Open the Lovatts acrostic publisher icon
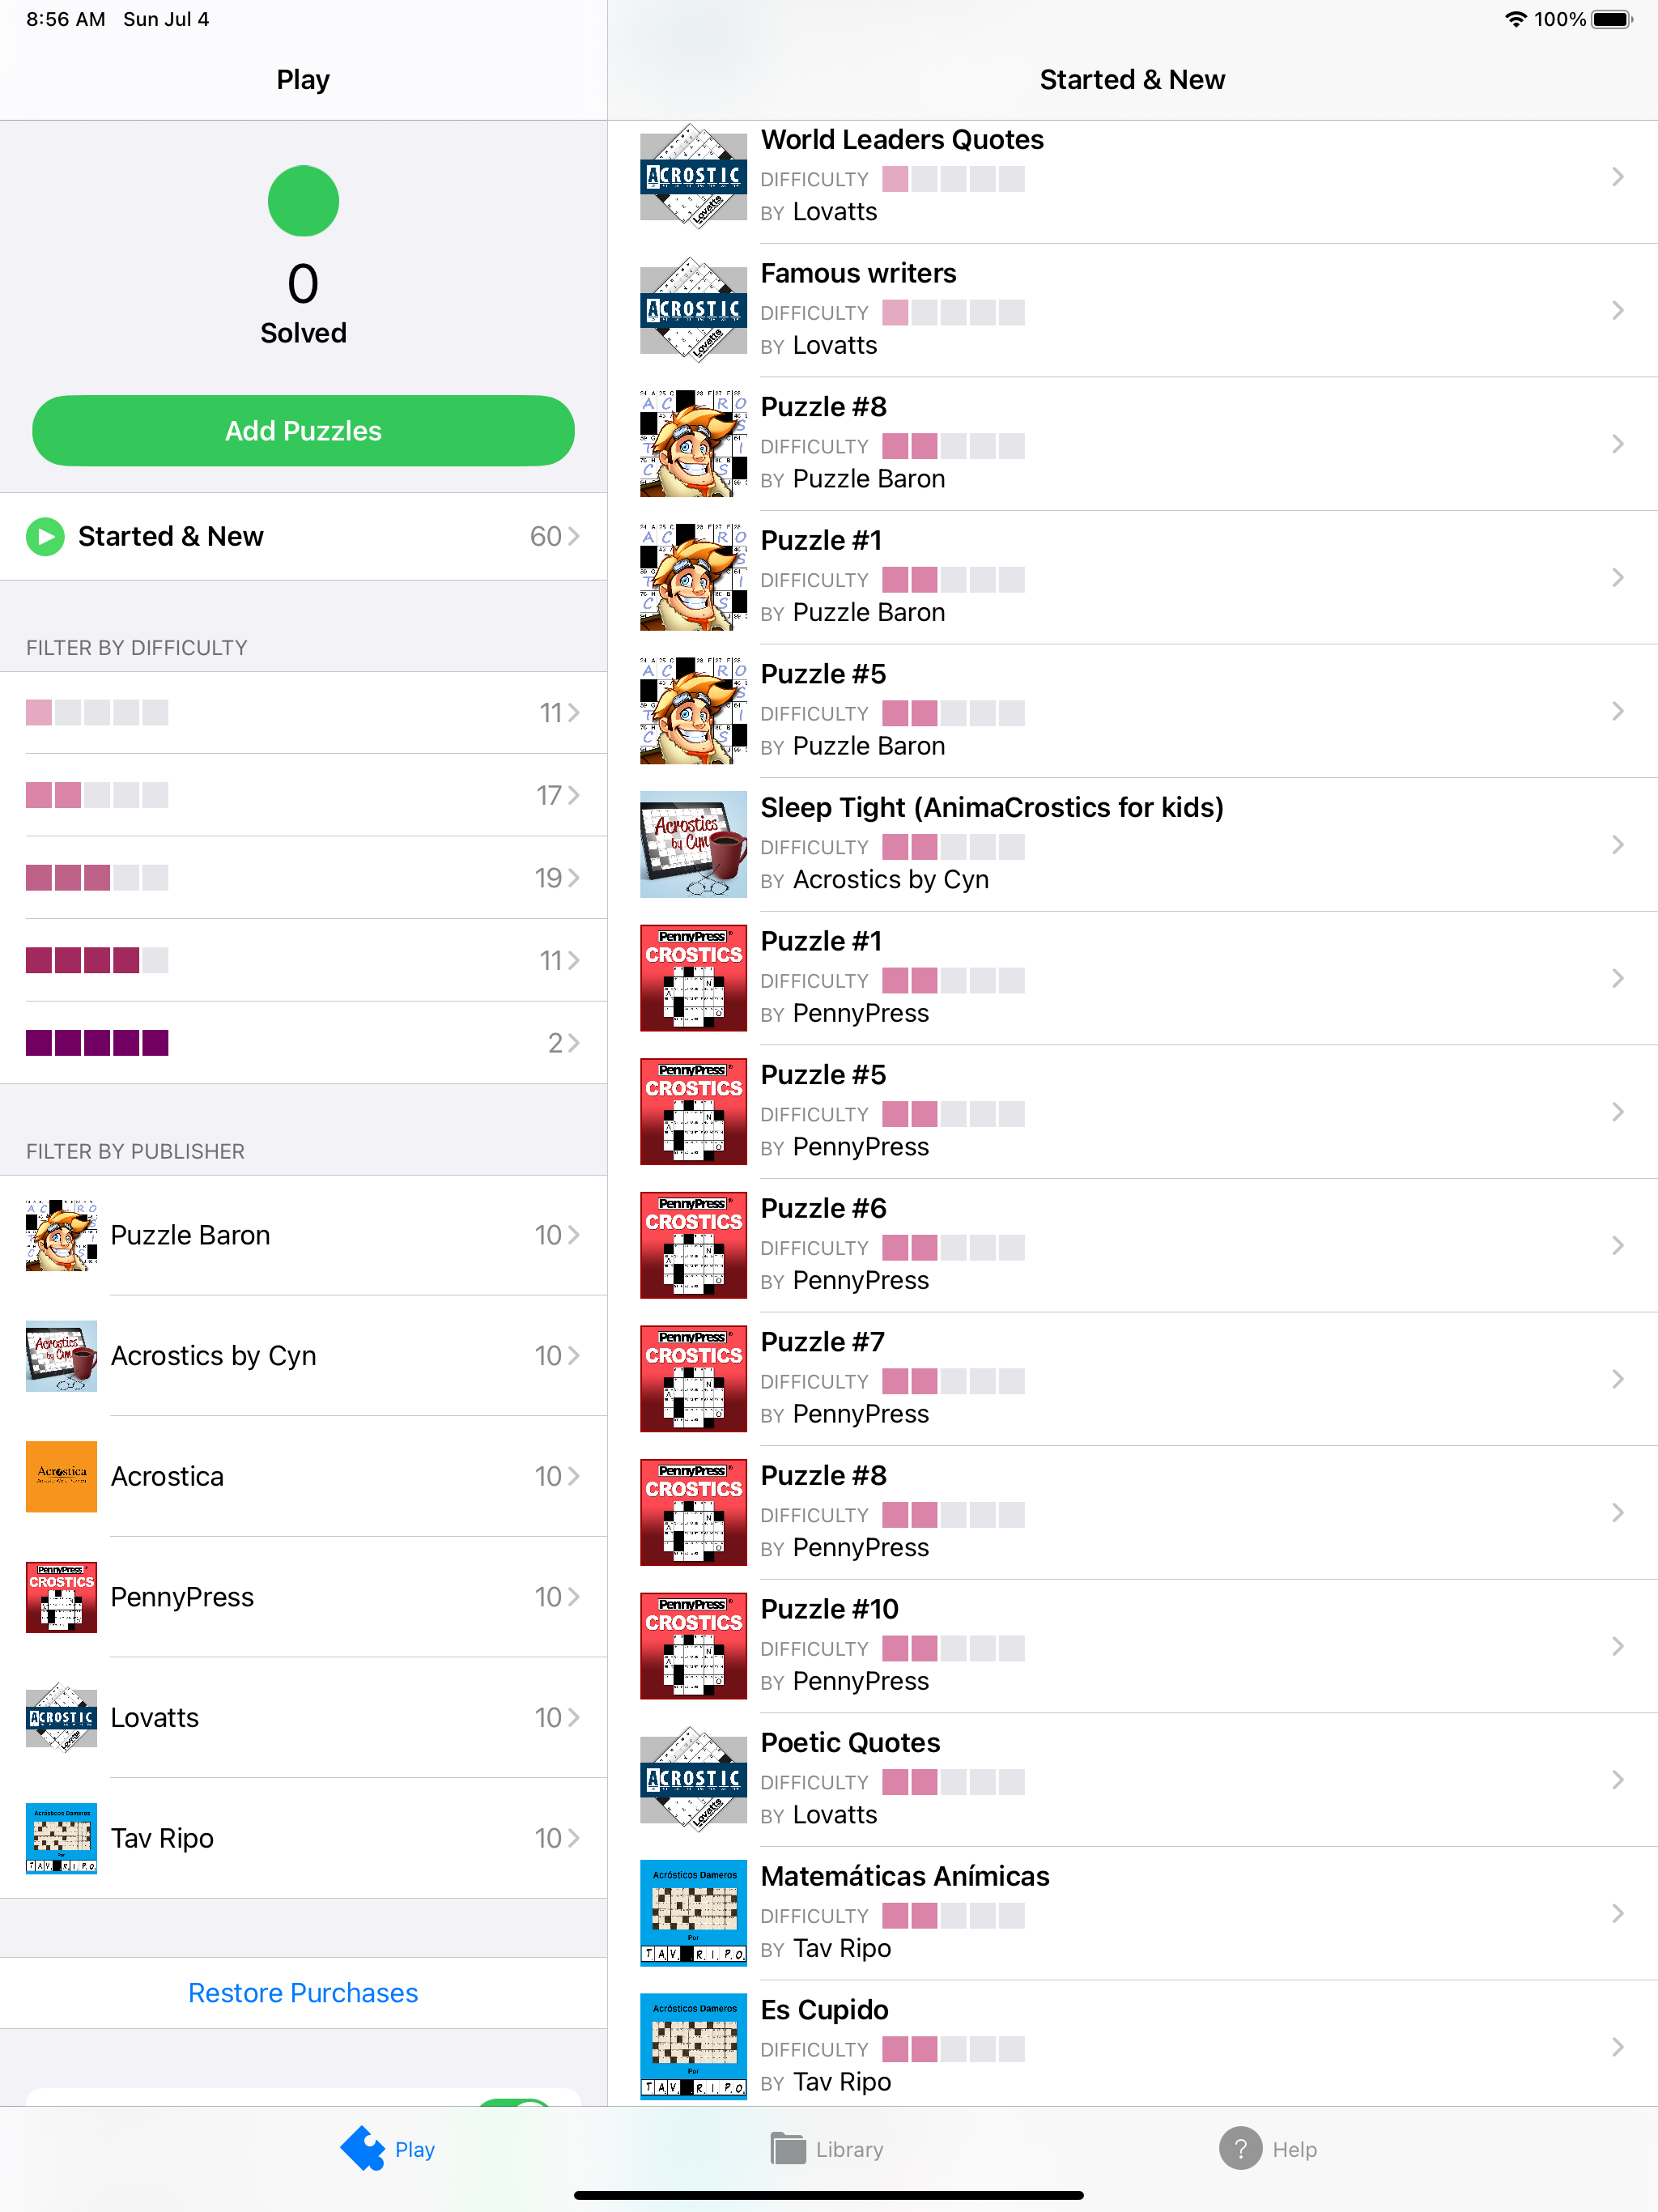Viewport: 1658px width, 2212px height. pyautogui.click(x=61, y=1717)
